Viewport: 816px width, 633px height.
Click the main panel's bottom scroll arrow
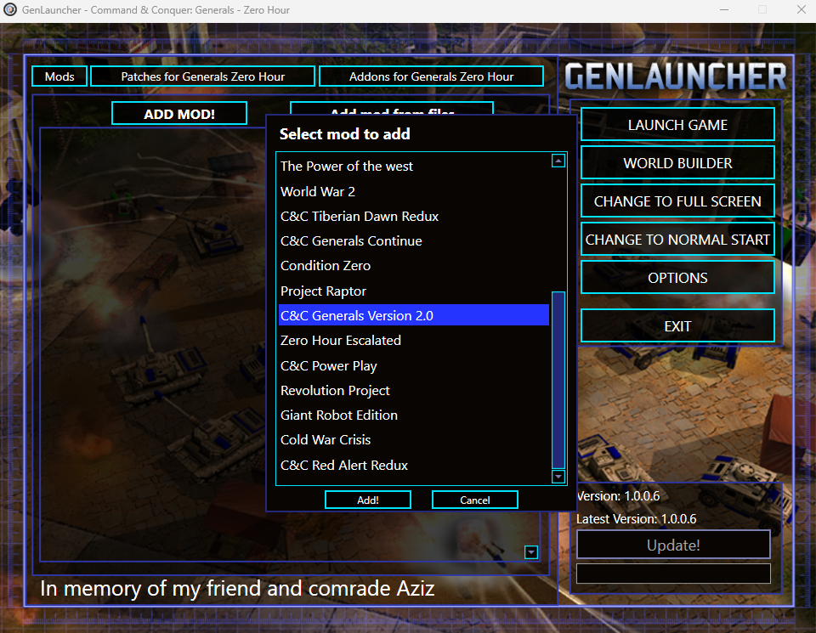(x=530, y=552)
